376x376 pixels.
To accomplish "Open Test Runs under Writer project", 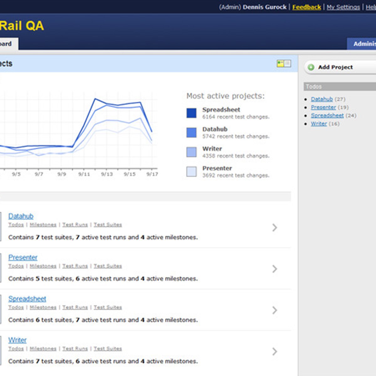I will [x=75, y=349].
